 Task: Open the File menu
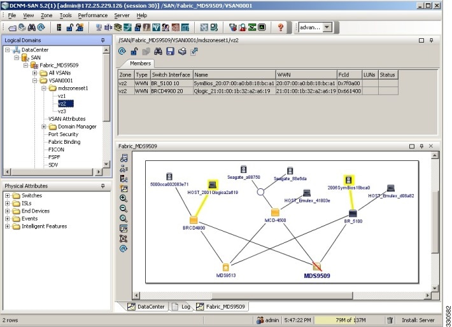point(12,15)
